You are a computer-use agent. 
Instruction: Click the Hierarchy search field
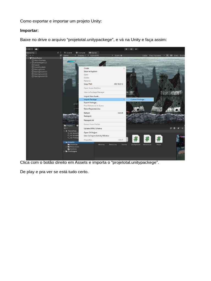[44, 55]
